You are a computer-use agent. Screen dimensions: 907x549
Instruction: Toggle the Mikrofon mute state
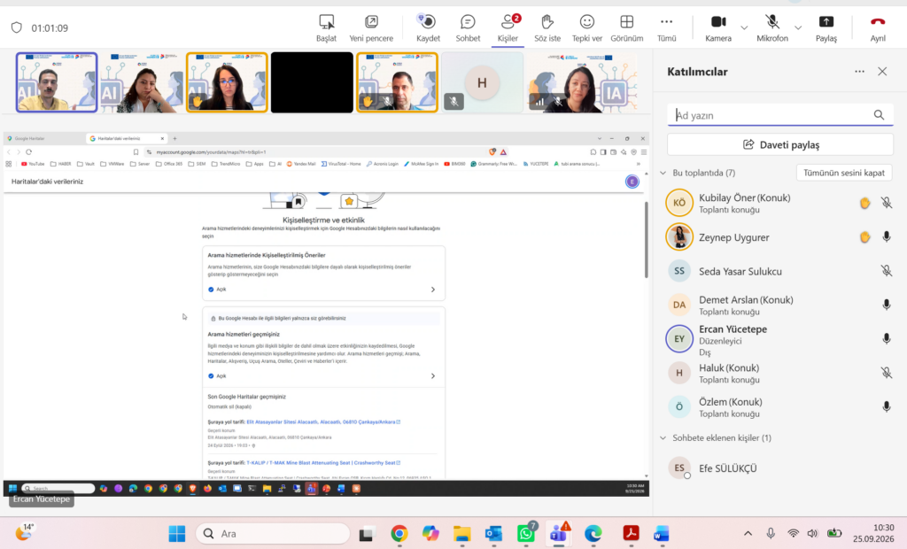(x=772, y=27)
